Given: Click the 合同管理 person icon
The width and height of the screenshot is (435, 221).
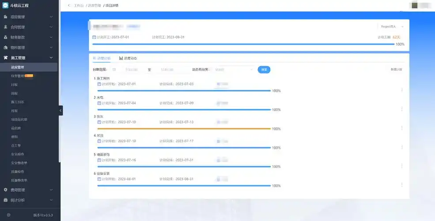Looking at the screenshot, I should pyautogui.click(x=6, y=27).
